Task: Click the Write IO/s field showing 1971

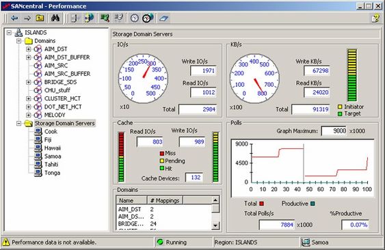Action: 203,70
